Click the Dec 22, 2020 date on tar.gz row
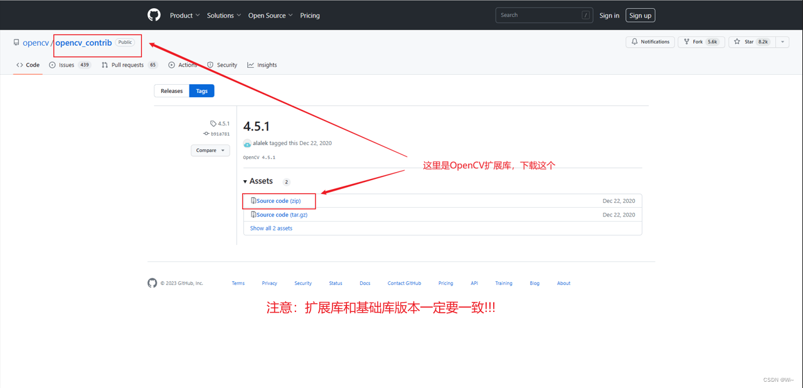 tap(619, 215)
